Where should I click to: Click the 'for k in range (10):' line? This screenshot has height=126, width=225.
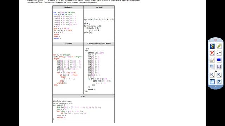pyautogui.click(x=93, y=26)
